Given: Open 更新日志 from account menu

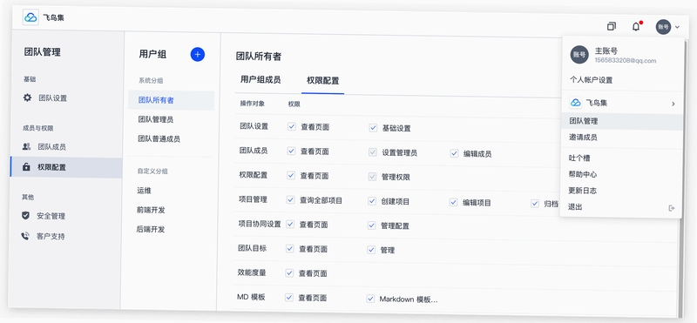Looking at the screenshot, I should pyautogui.click(x=582, y=191).
